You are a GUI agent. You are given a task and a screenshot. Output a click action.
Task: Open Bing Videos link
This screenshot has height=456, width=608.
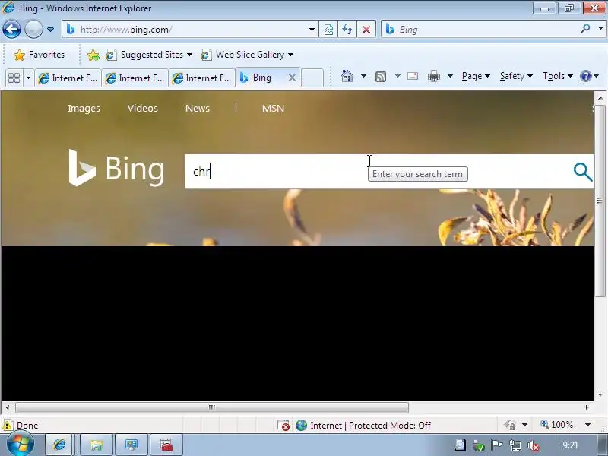click(x=143, y=108)
